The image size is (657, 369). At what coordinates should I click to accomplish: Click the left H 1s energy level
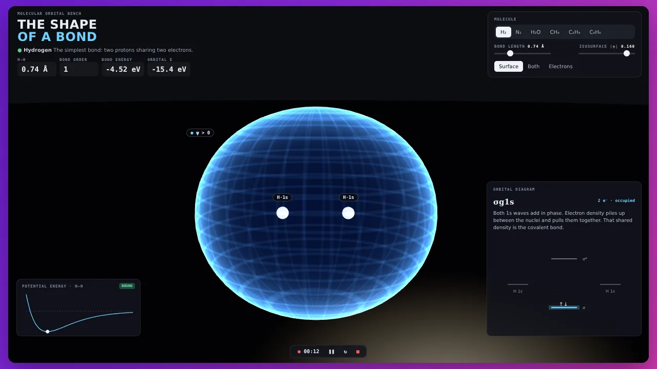[x=518, y=284]
